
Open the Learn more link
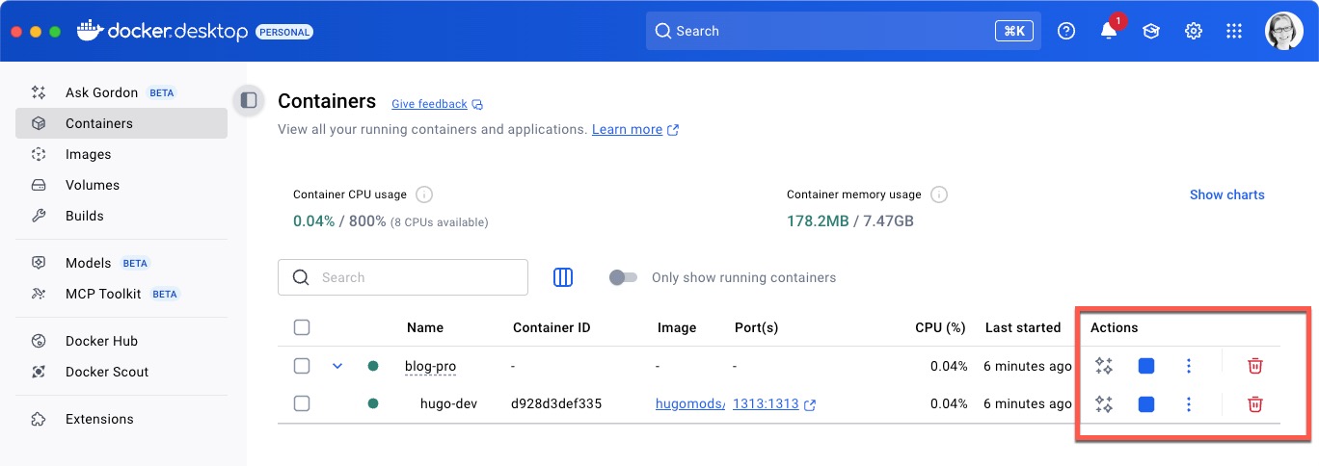tap(627, 129)
